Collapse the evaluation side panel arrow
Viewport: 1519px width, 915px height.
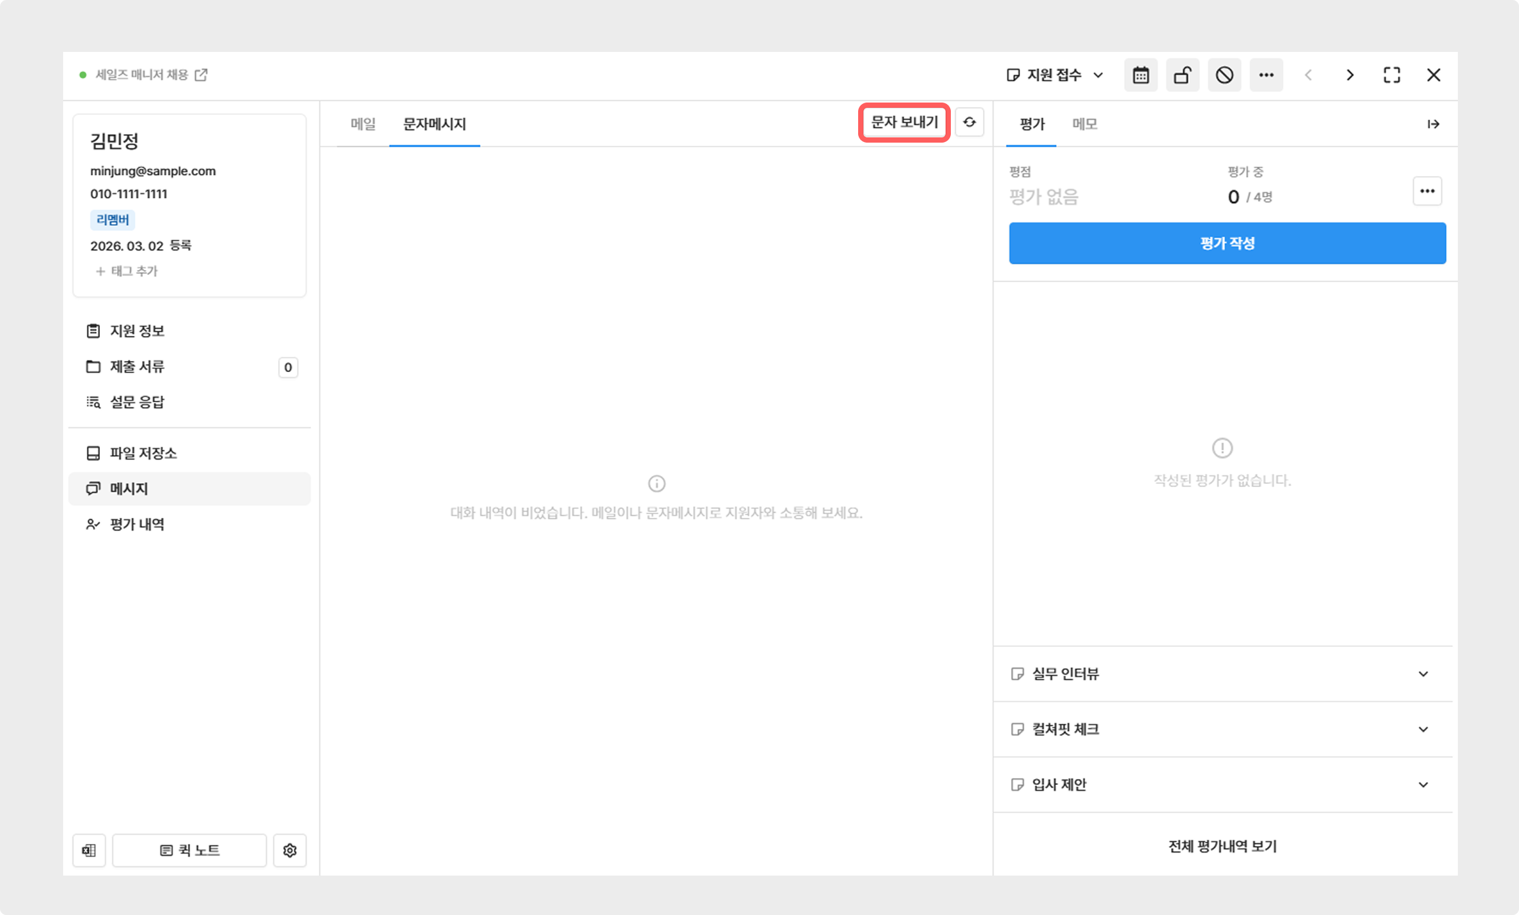point(1434,124)
